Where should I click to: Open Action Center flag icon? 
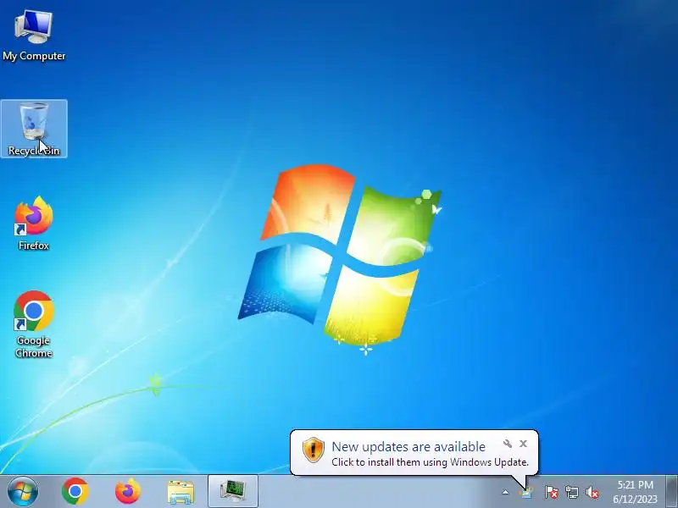click(x=552, y=492)
